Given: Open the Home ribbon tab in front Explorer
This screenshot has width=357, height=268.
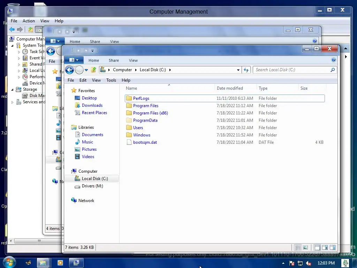Looking at the screenshot, I should point(94,60).
